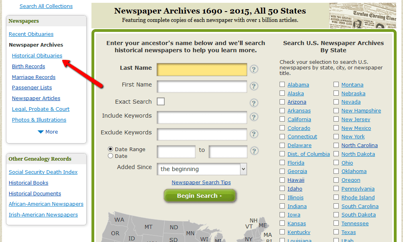The width and height of the screenshot is (403, 242).
Task: Check the Ohio state checkbox
Action: tap(336, 162)
